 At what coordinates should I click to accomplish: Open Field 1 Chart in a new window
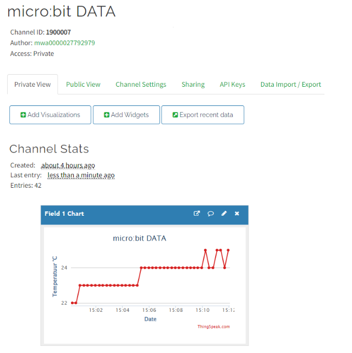click(197, 214)
